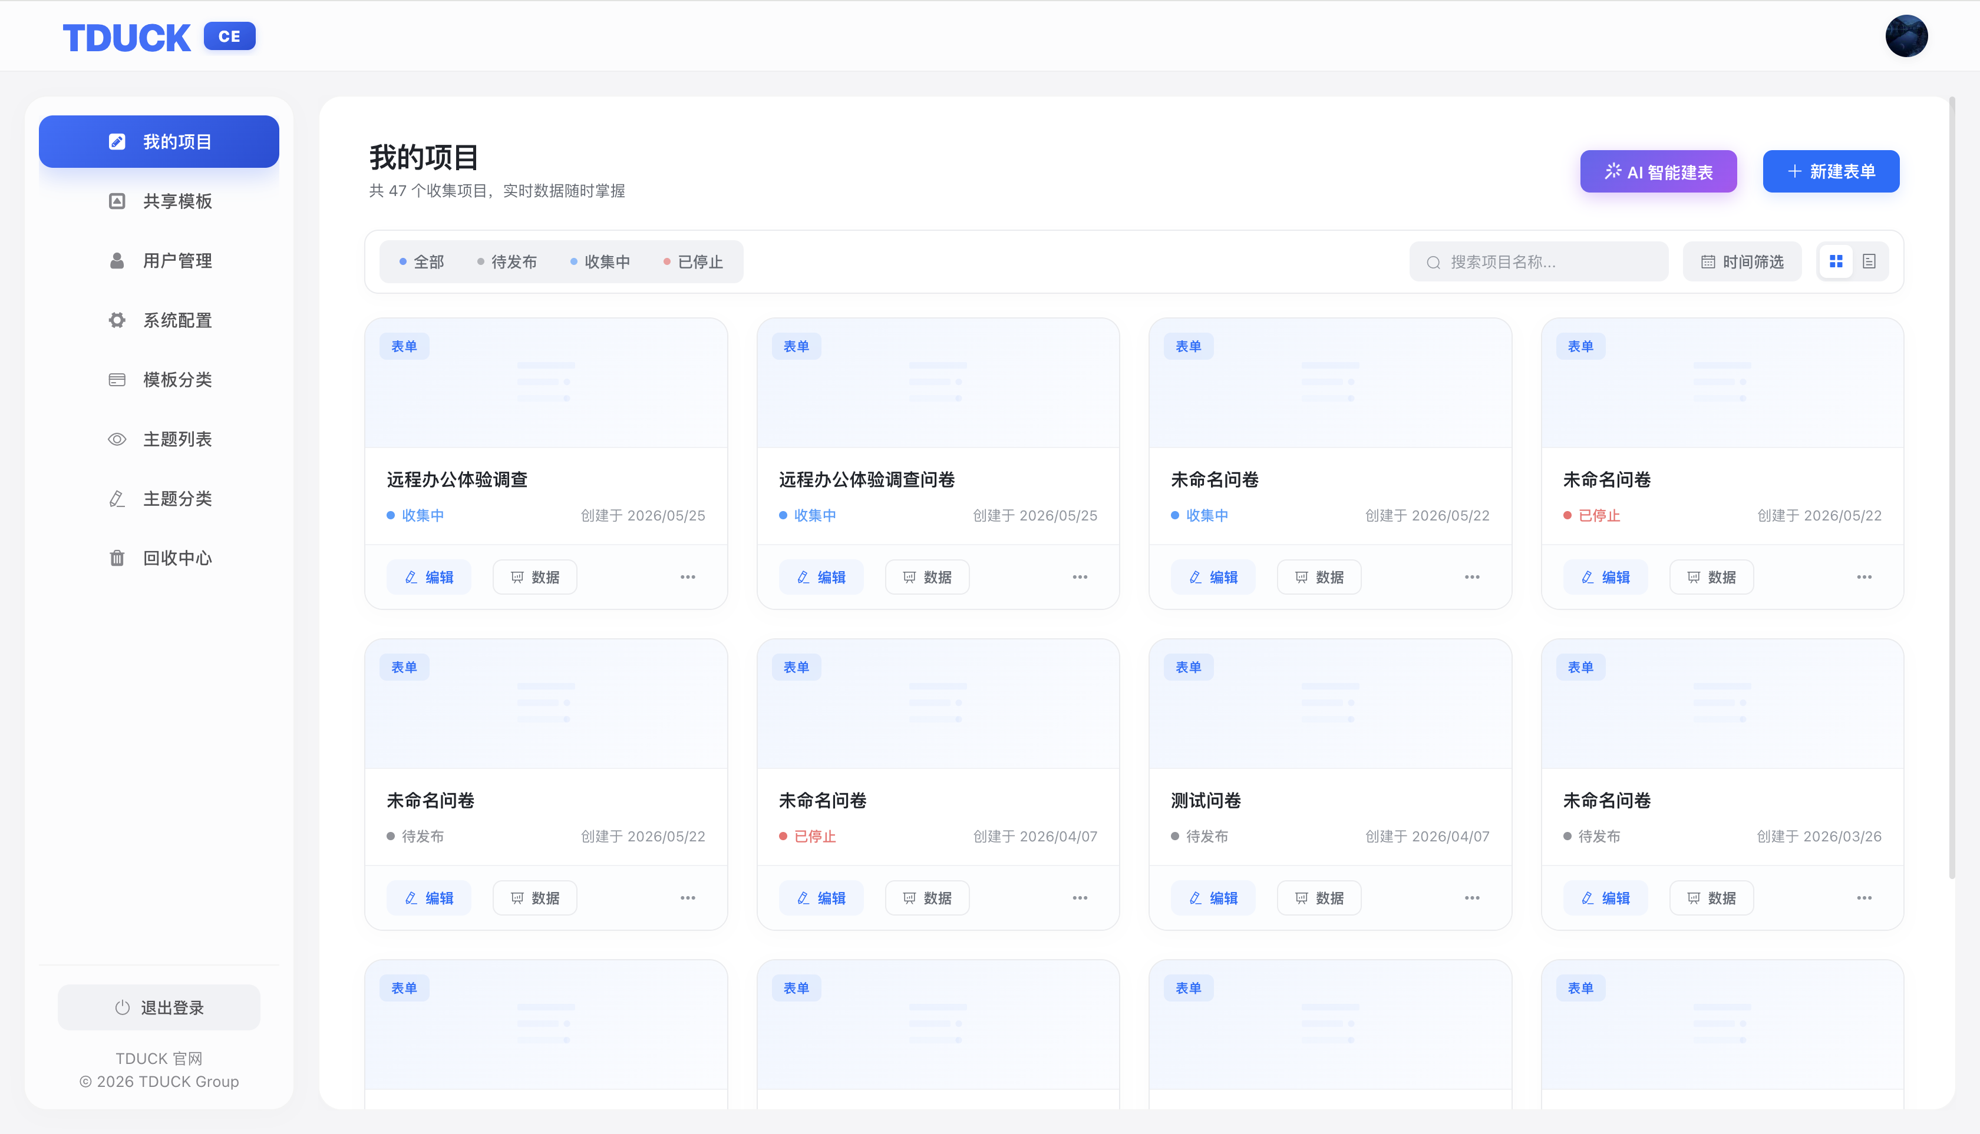Open TDUCK 官网 link
1980x1134 pixels.
159,1059
